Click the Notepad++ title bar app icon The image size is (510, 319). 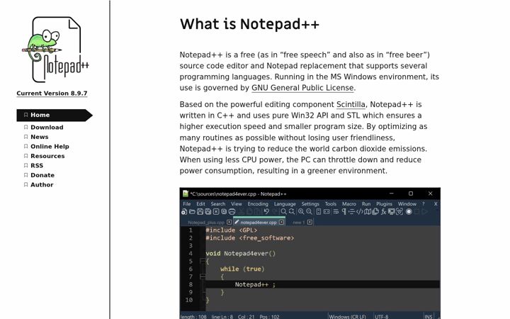pyautogui.click(x=186, y=194)
